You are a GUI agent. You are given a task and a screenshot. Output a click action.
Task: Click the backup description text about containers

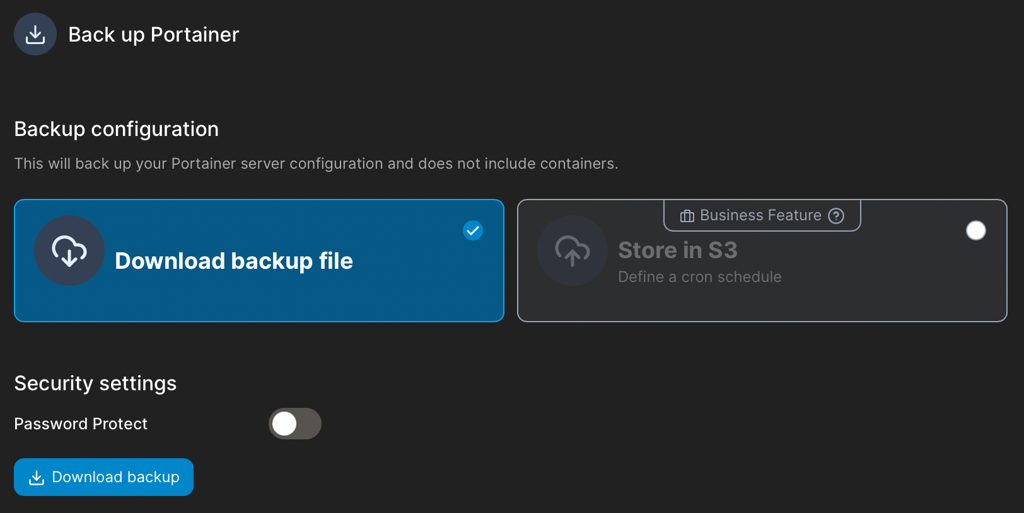[x=316, y=163]
